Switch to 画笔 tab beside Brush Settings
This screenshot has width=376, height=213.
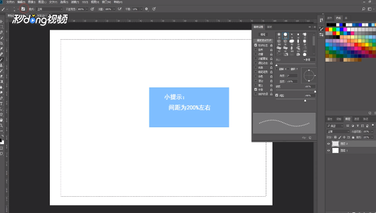click(270, 27)
